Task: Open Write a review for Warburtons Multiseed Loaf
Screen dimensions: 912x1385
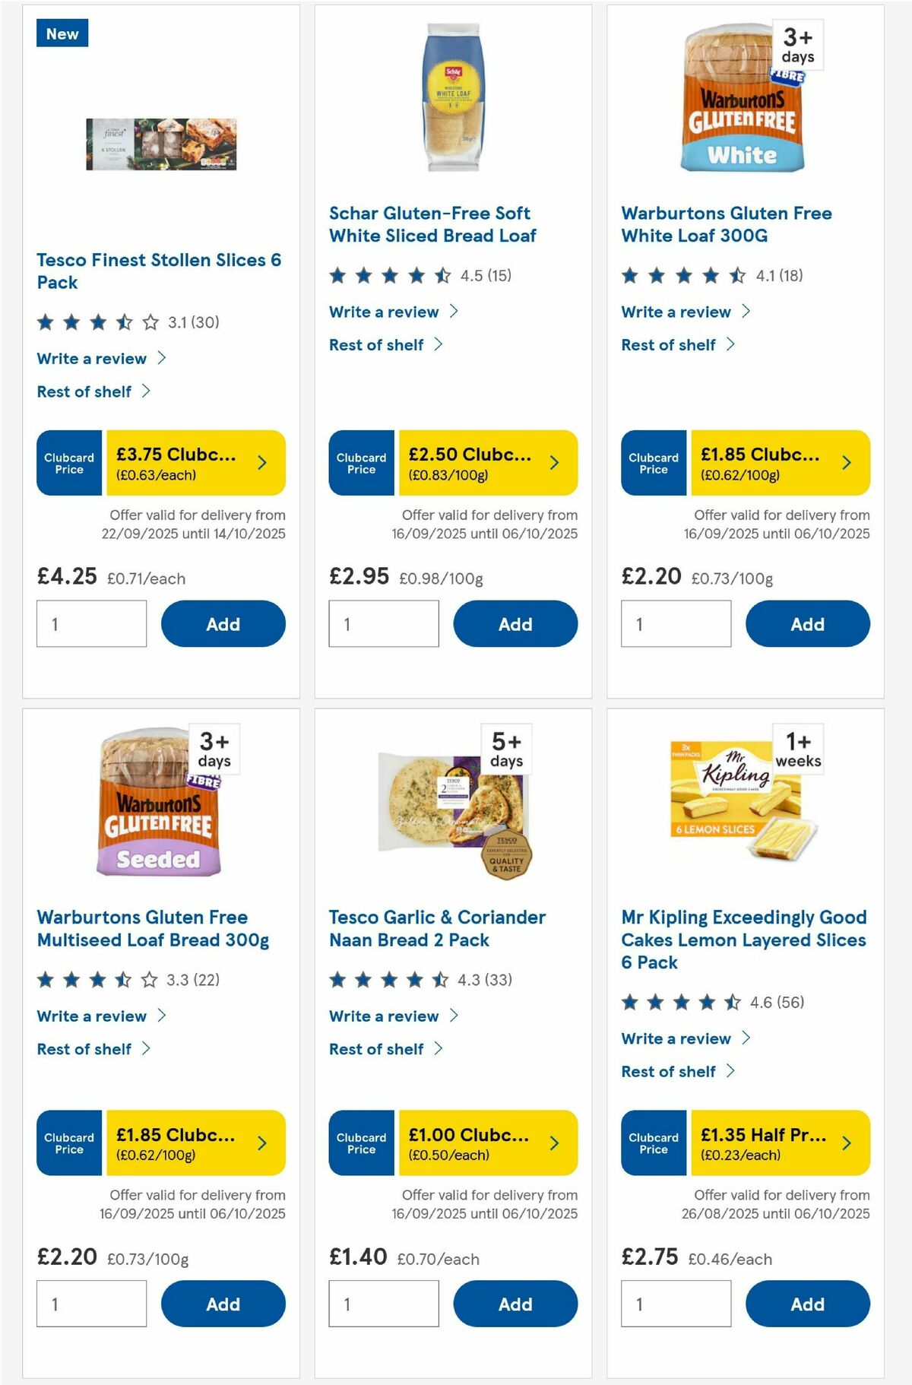Action: pyautogui.click(x=91, y=1016)
